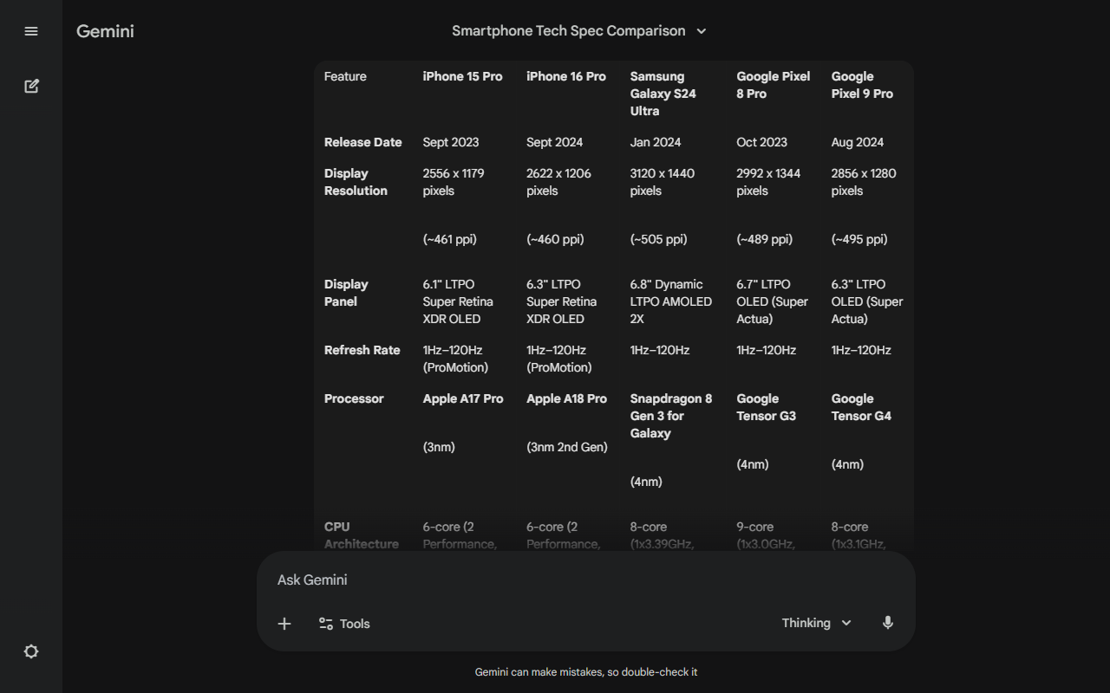Click the iPhone 15 Pro column header
This screenshot has height=693, width=1110.
point(462,76)
